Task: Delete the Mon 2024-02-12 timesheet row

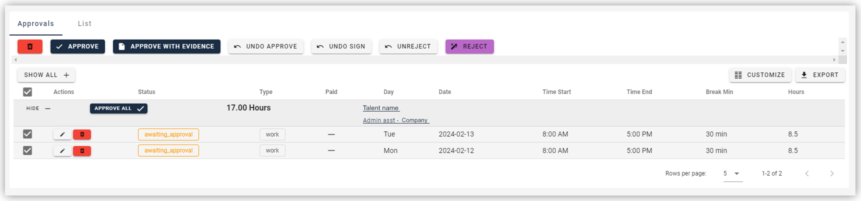Action: click(x=82, y=150)
